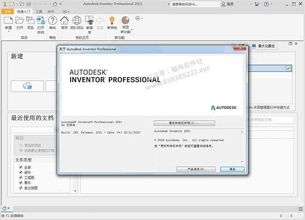Viewport: 305px width, 220px height.
Task: Open the Tutorial Gallery (教程库) icon
Action: pos(89,20)
